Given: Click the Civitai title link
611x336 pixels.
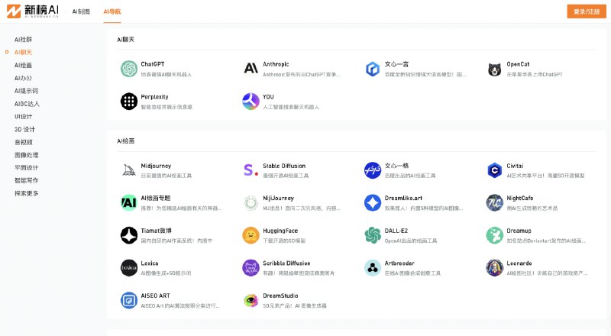Looking at the screenshot, I should click(515, 166).
